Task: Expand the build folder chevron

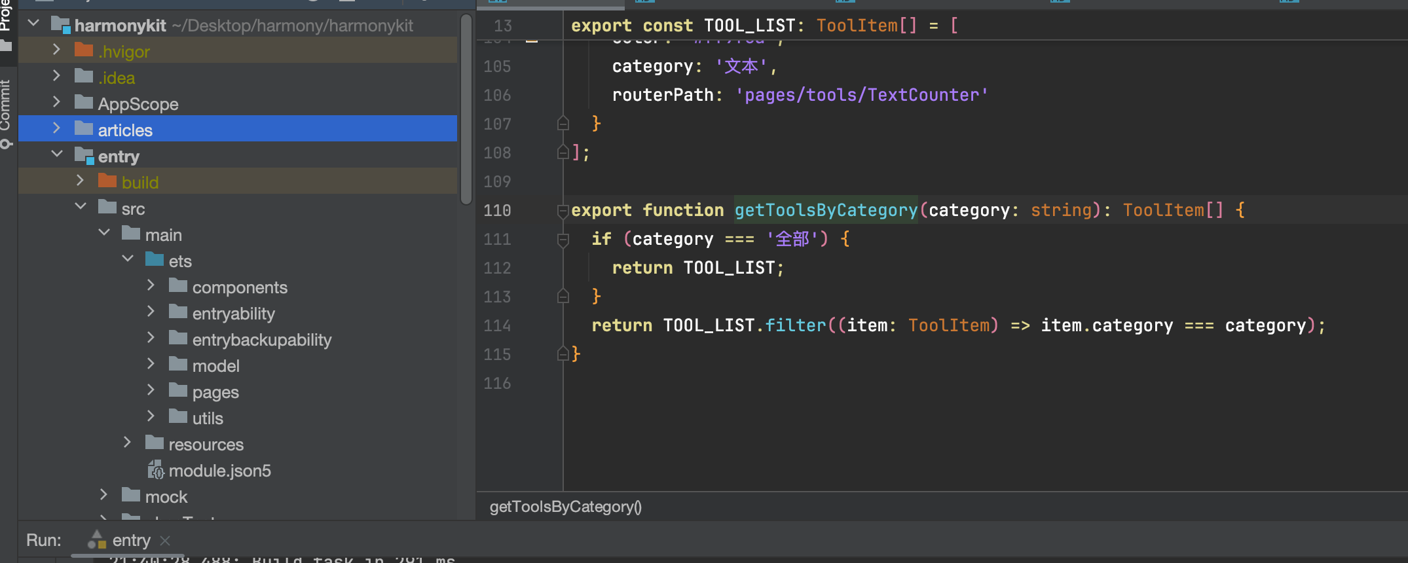Action: (x=81, y=181)
